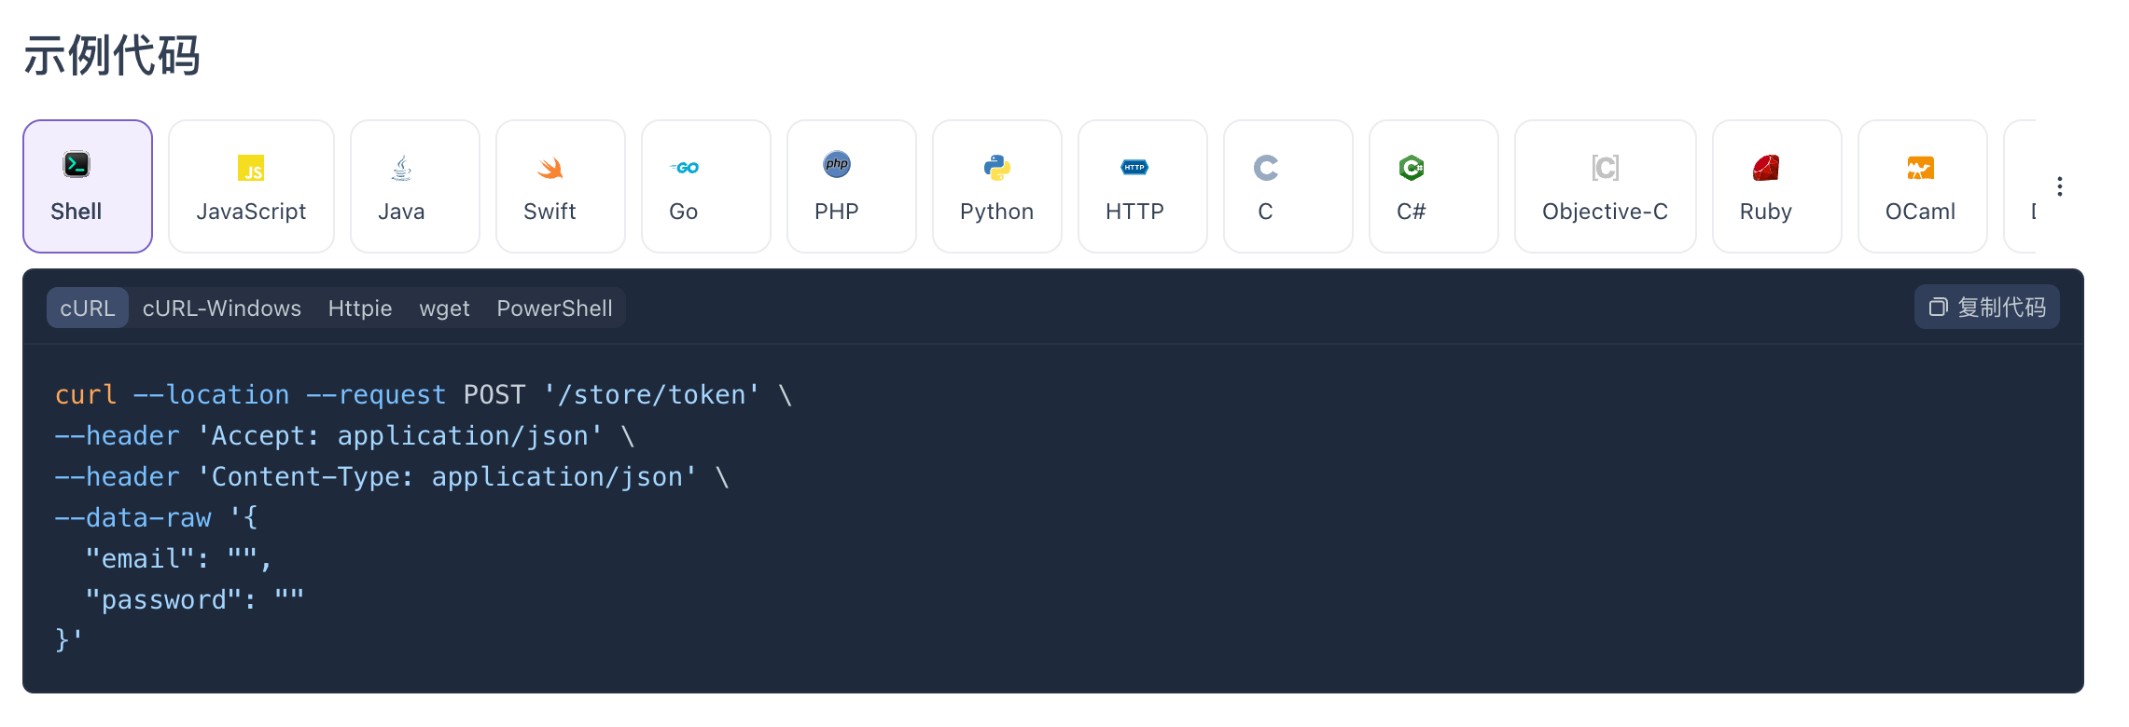Image resolution: width=2129 pixels, height=727 pixels.
Task: Switch to the PowerShell tab
Action: (x=554, y=309)
